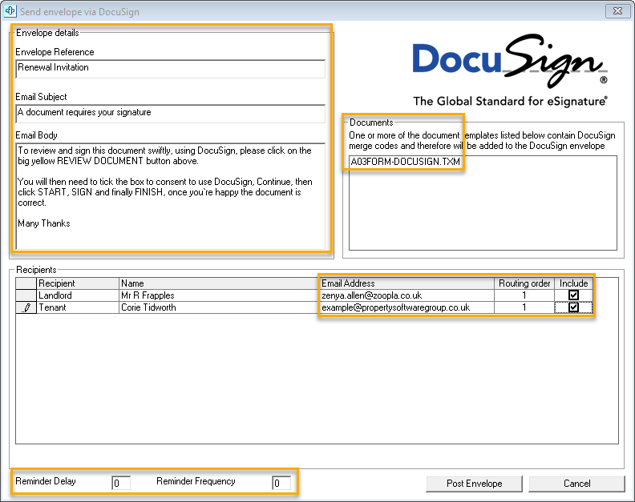Screen dimensions: 635x502
Task: Click email zenya.allen@zoopla.co.uk
Action: [x=372, y=295]
